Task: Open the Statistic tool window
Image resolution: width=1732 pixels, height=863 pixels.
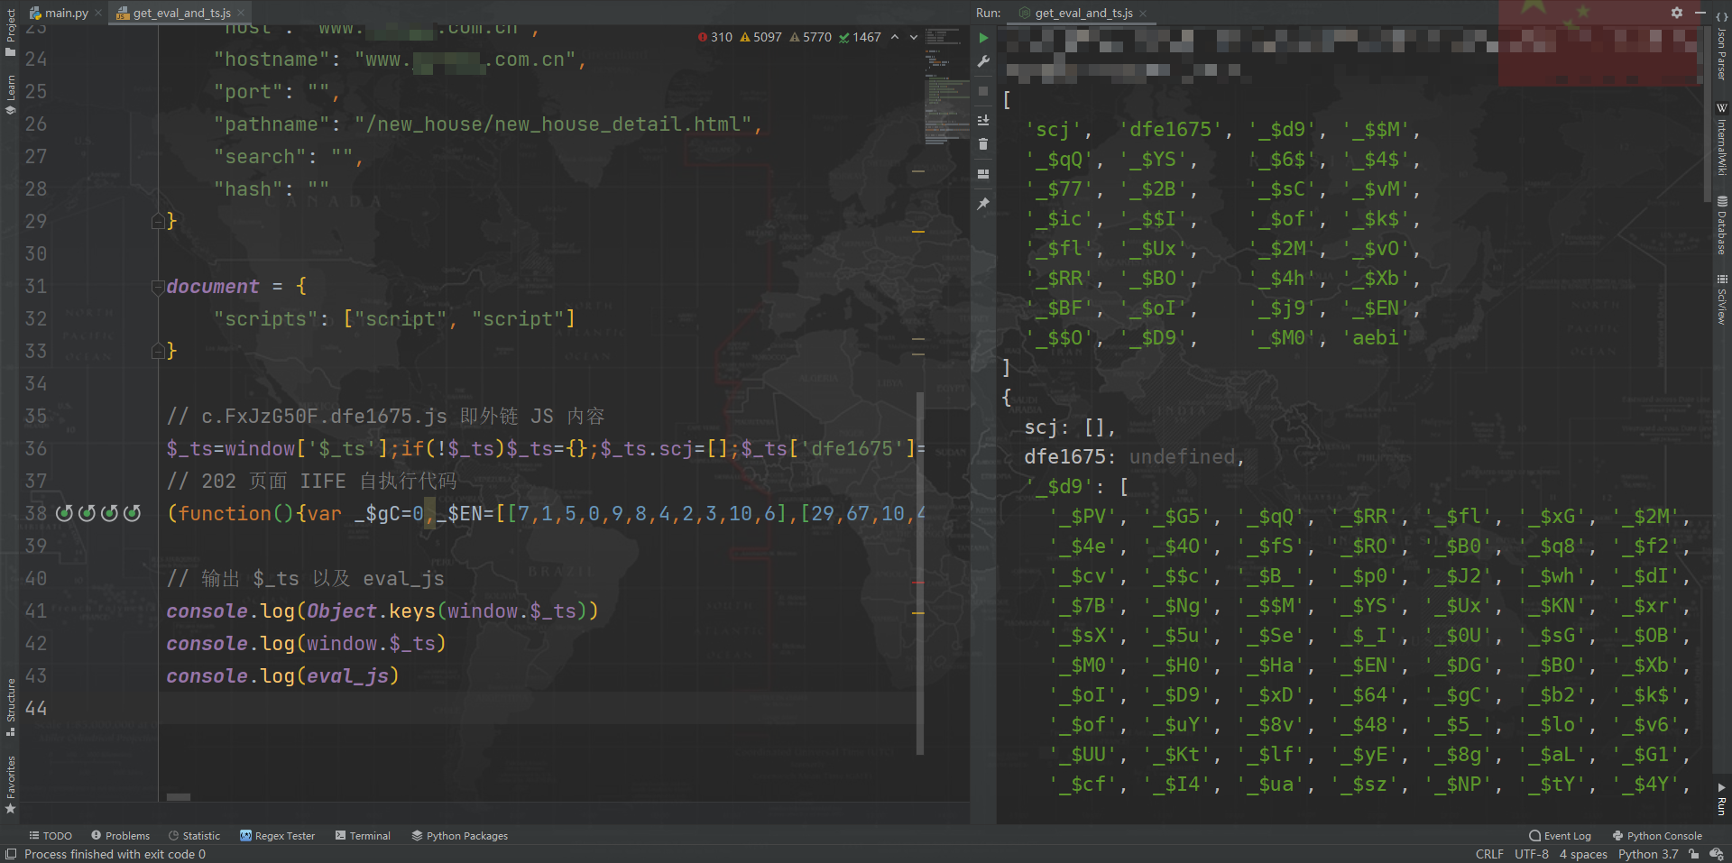Action: [x=194, y=836]
